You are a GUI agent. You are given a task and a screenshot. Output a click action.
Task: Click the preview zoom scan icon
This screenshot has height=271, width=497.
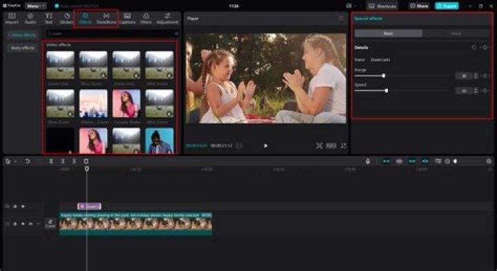coord(319,145)
